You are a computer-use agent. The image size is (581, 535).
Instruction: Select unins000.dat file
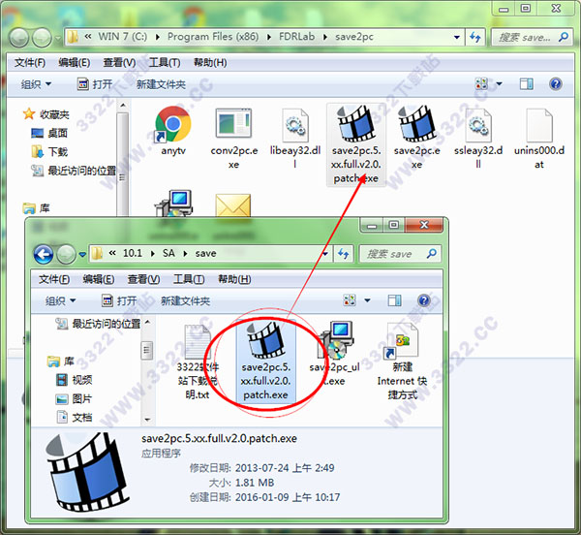[x=539, y=137]
